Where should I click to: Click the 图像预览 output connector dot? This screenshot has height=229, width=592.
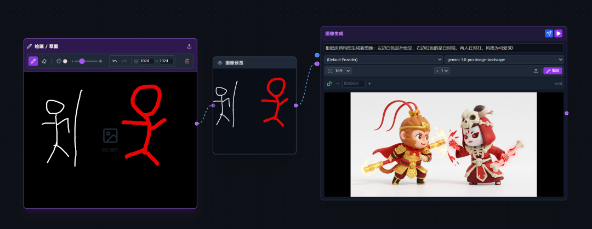point(295,105)
